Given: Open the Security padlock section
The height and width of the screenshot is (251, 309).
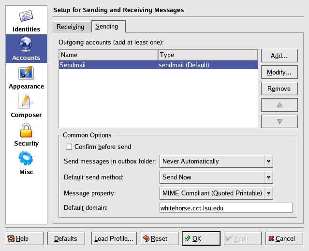Looking at the screenshot, I should [x=26, y=134].
